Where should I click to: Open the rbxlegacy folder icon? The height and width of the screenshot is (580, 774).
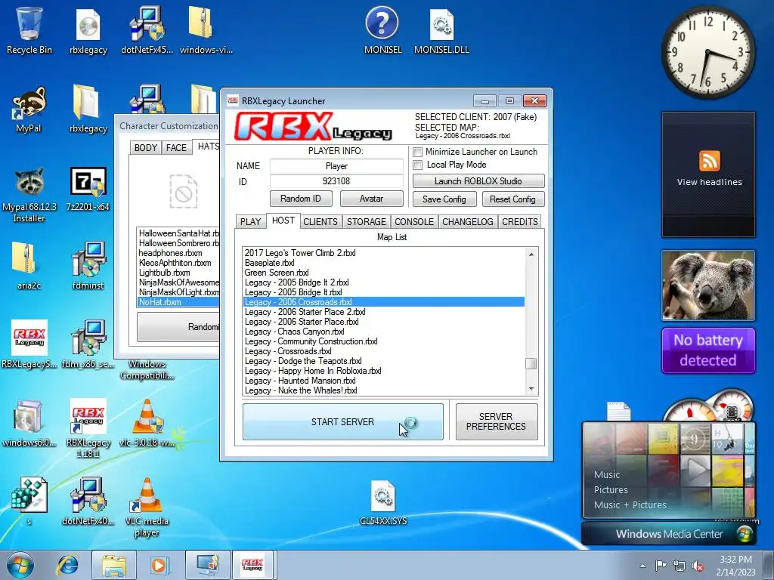(x=88, y=109)
